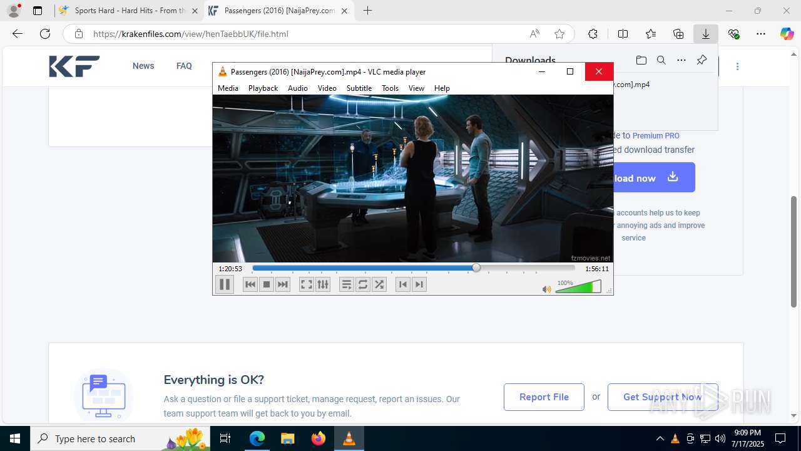Mute VLC audio via speaker icon
This screenshot has width=801, height=451.
pos(547,289)
